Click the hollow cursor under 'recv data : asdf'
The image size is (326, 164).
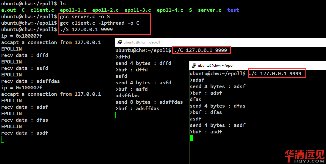point(3,139)
